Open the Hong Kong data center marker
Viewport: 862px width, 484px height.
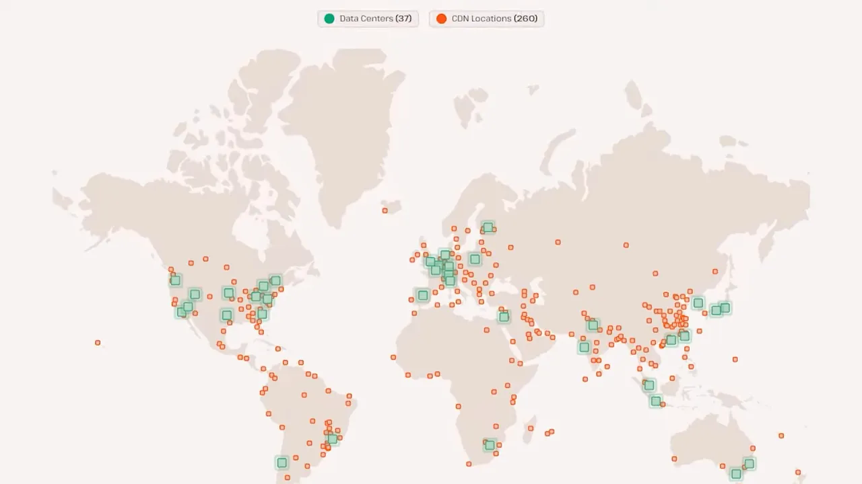671,340
